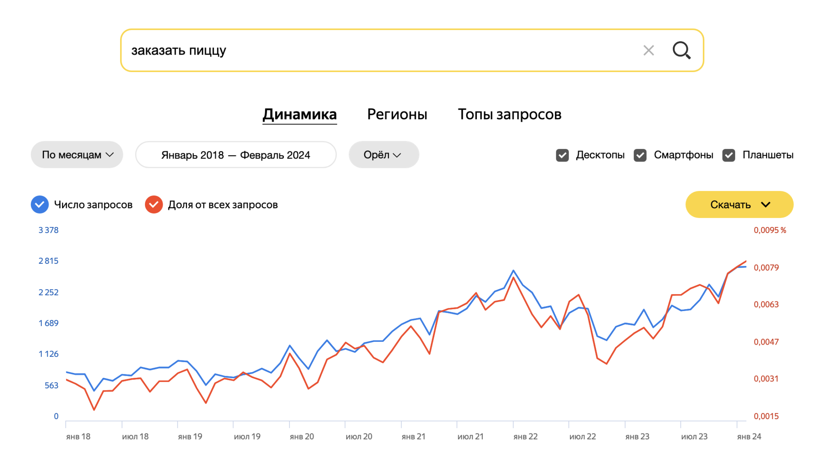Image resolution: width=829 pixels, height=466 pixels.
Task: Click the magnifying glass search icon
Action: (x=681, y=51)
